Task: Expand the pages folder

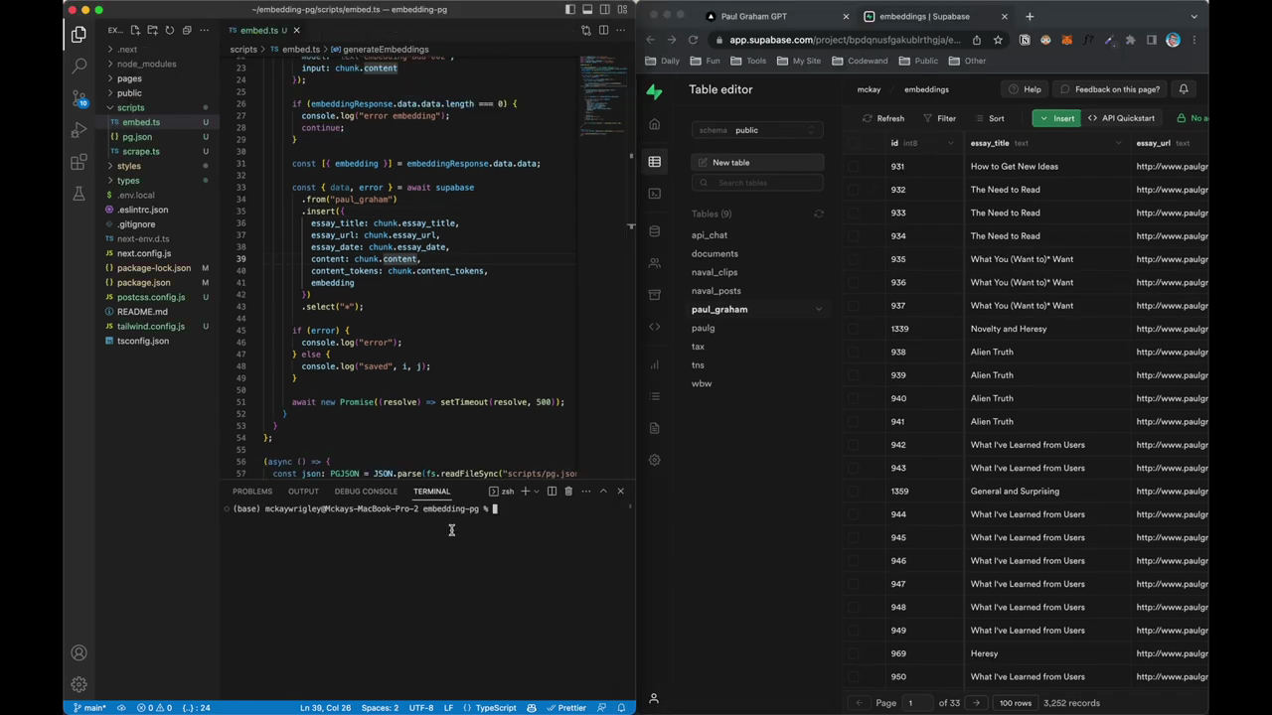Action: pyautogui.click(x=129, y=78)
